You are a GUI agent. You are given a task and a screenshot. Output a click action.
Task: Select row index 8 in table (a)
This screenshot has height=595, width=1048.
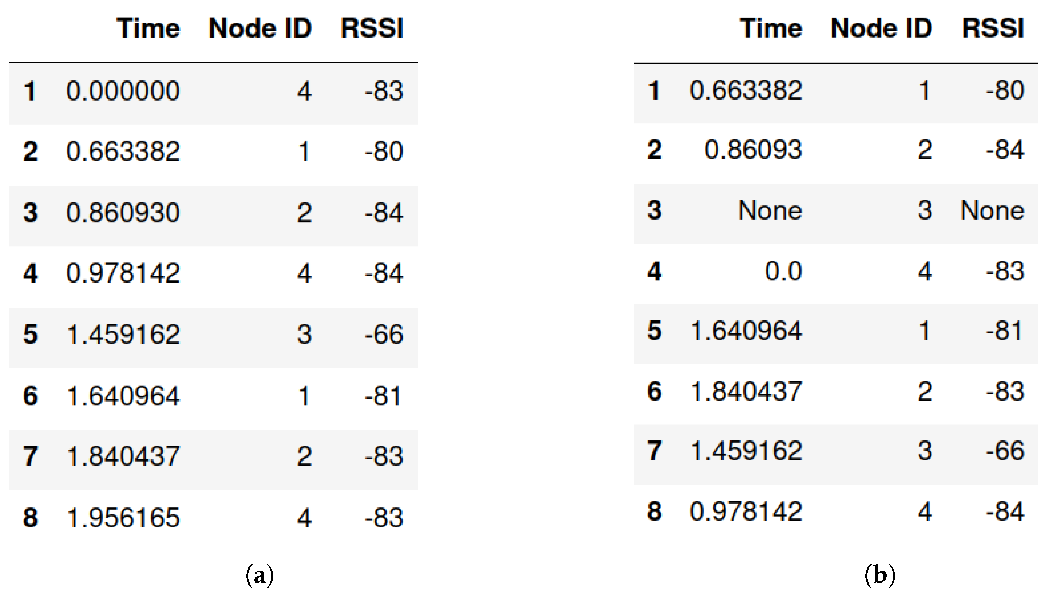pyautogui.click(x=31, y=517)
